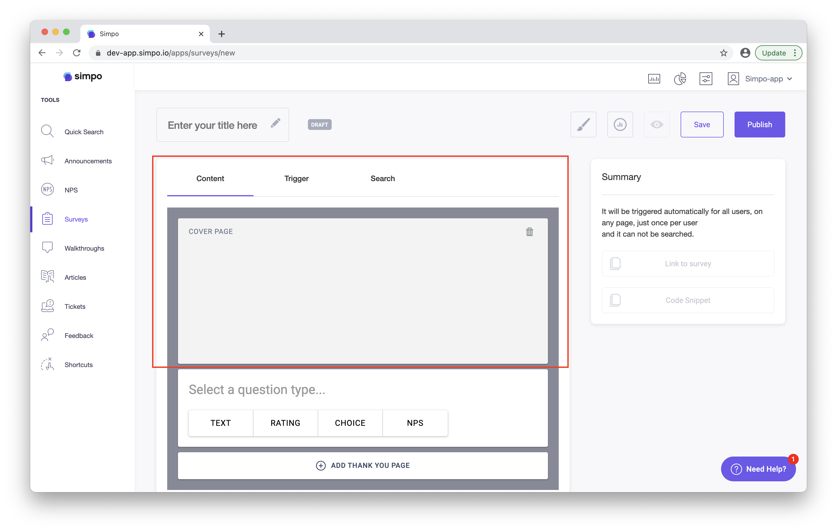Open the Need Help? widget
This screenshot has width=837, height=532.
(758, 469)
